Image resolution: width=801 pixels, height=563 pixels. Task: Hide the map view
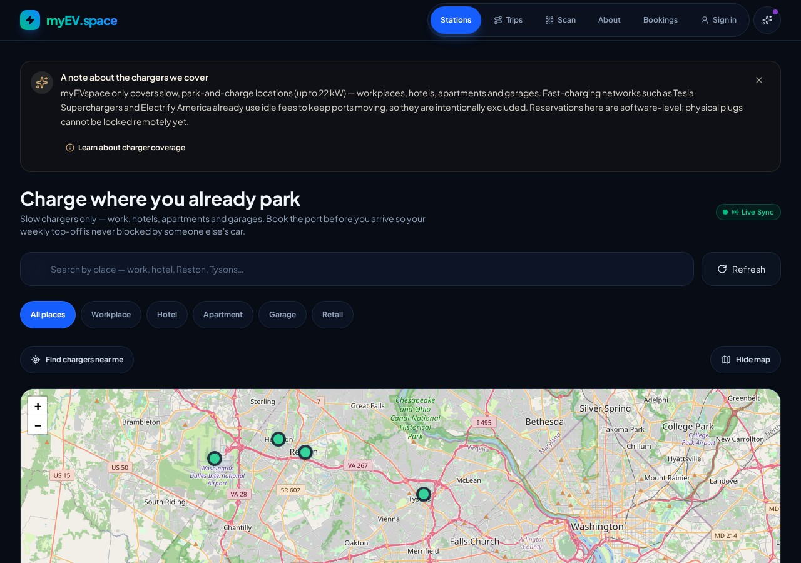tap(745, 360)
